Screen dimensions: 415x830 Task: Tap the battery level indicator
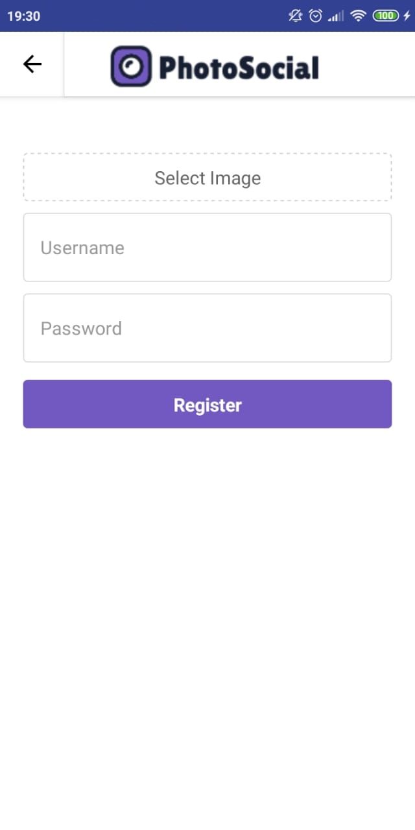(385, 16)
